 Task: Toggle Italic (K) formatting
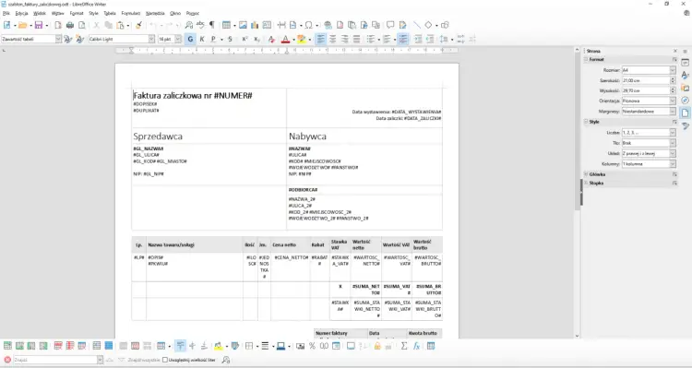pyautogui.click(x=202, y=40)
